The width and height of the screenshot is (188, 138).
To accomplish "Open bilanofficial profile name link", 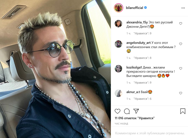I will click(134, 8).
